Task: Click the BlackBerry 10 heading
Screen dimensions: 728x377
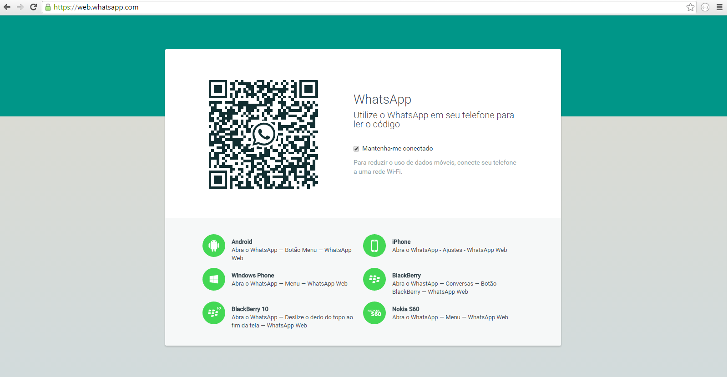Action: point(250,309)
